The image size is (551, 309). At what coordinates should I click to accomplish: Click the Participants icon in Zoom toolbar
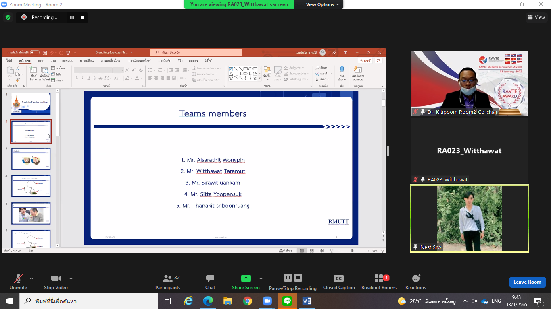[168, 278]
